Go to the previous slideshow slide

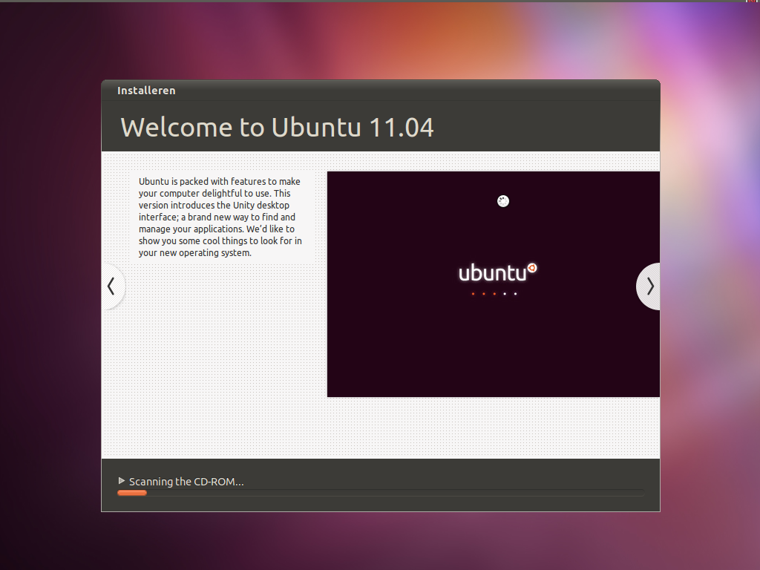[x=113, y=286]
